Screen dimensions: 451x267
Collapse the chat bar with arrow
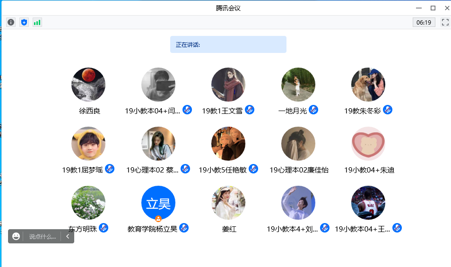68,236
